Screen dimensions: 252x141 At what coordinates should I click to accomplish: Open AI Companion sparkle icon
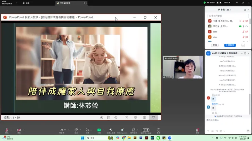click(x=122, y=130)
